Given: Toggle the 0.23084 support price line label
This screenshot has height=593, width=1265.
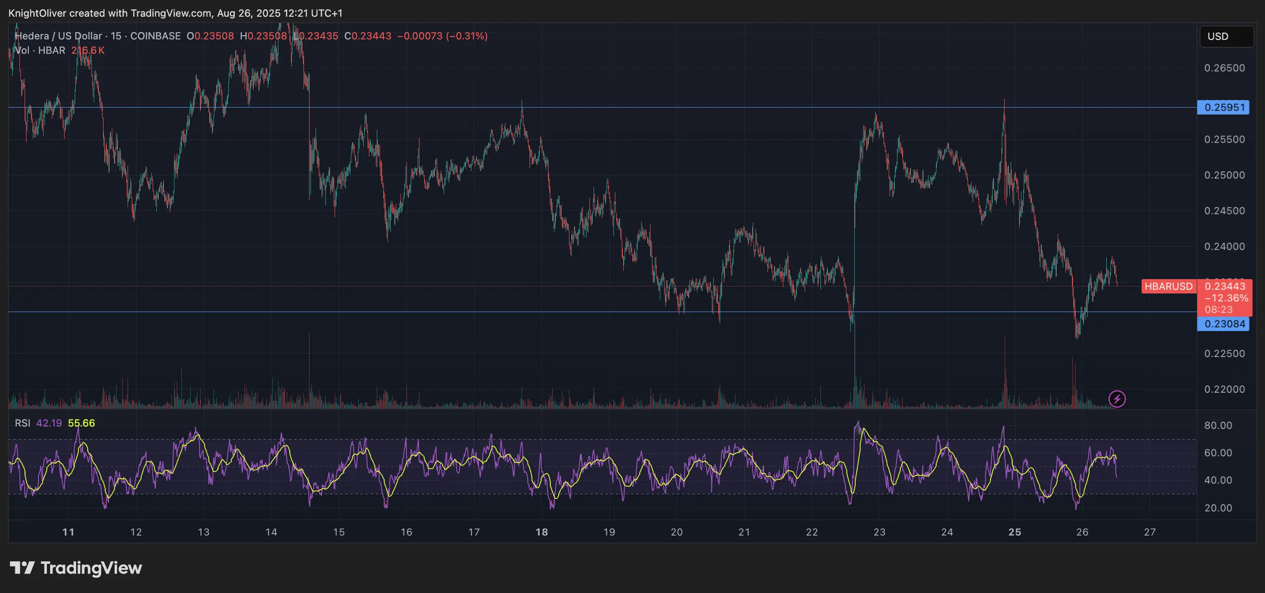Looking at the screenshot, I should pos(1224,324).
